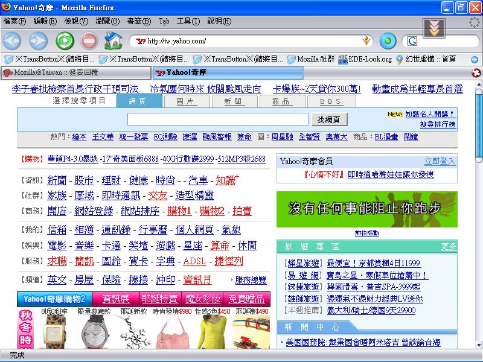Screen dimensions: 483x362
Task: Select the BBS search tab
Action: pos(331,101)
